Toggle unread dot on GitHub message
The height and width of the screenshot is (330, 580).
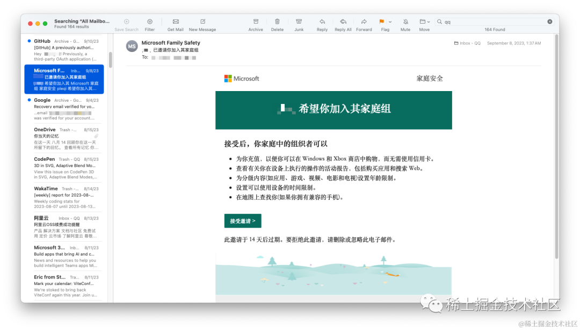tap(29, 41)
